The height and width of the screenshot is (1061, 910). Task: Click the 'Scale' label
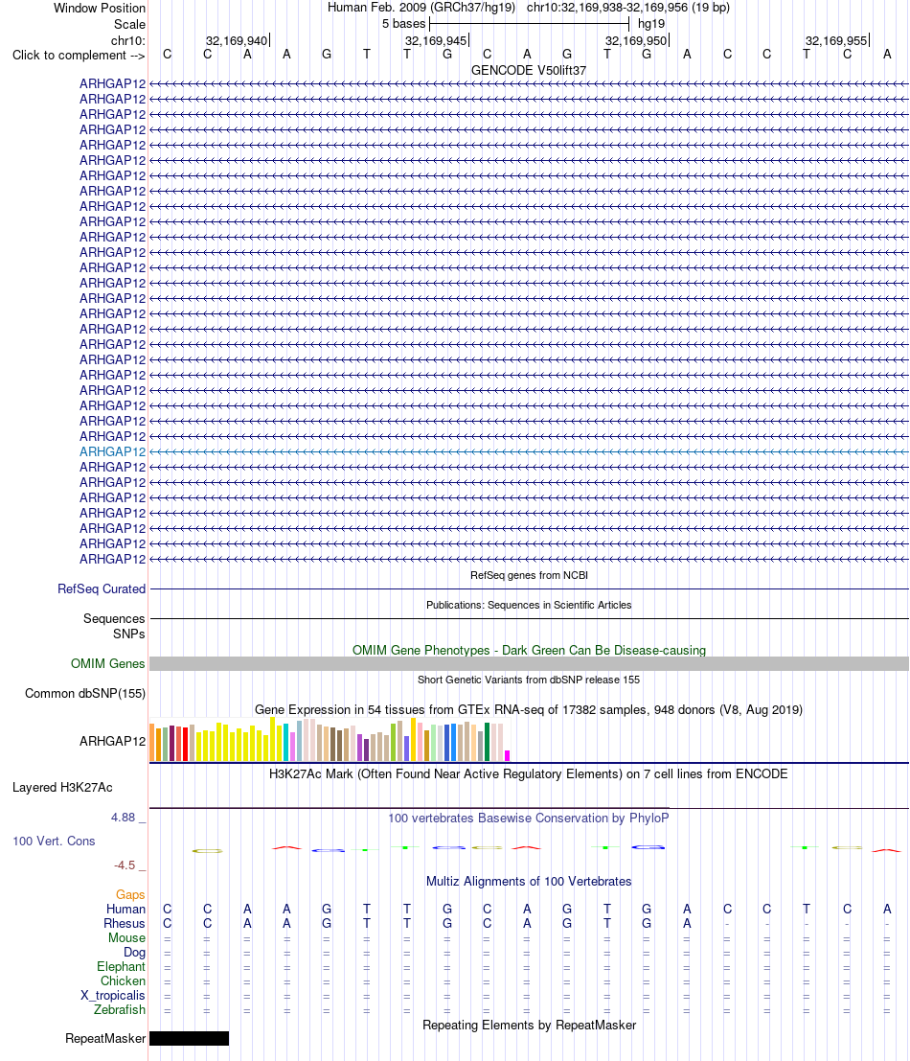tap(130, 24)
